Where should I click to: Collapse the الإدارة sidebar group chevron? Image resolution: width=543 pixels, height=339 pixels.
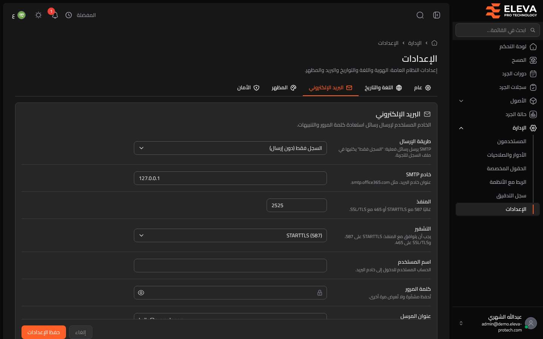click(461, 128)
